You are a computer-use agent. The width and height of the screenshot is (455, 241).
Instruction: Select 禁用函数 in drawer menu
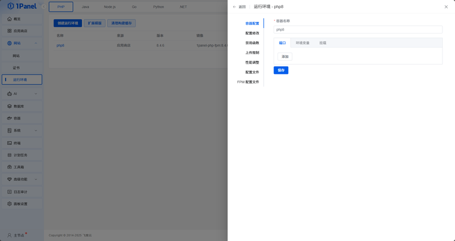tap(252, 43)
